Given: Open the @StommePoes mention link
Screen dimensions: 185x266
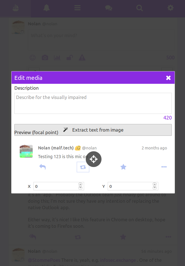Looking at the screenshot, I should pyautogui.click(x=44, y=260).
